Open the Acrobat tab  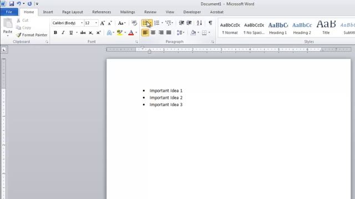click(217, 12)
